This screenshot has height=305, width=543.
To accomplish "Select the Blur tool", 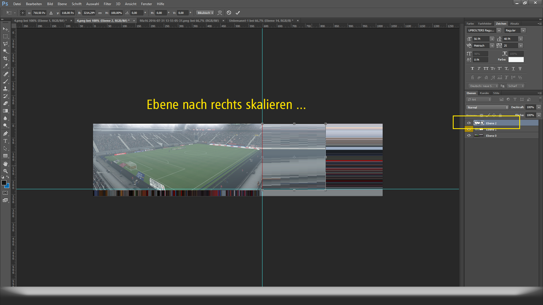I will (x=5, y=118).
